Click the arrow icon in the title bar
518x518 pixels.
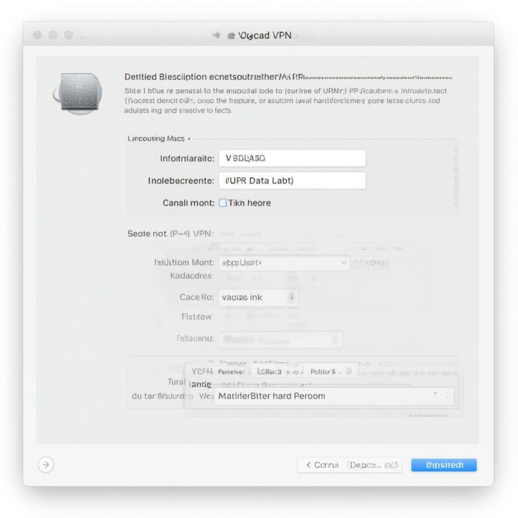coord(217,35)
